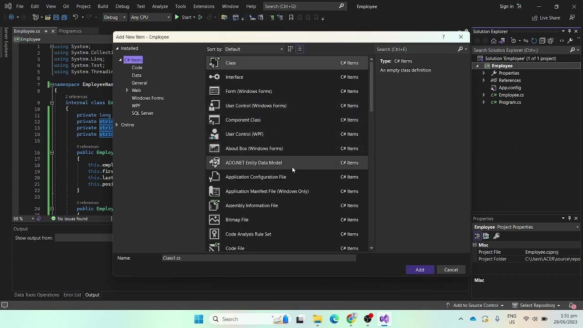
Task: Toggle pin on Properties panel
Action: coord(569,219)
